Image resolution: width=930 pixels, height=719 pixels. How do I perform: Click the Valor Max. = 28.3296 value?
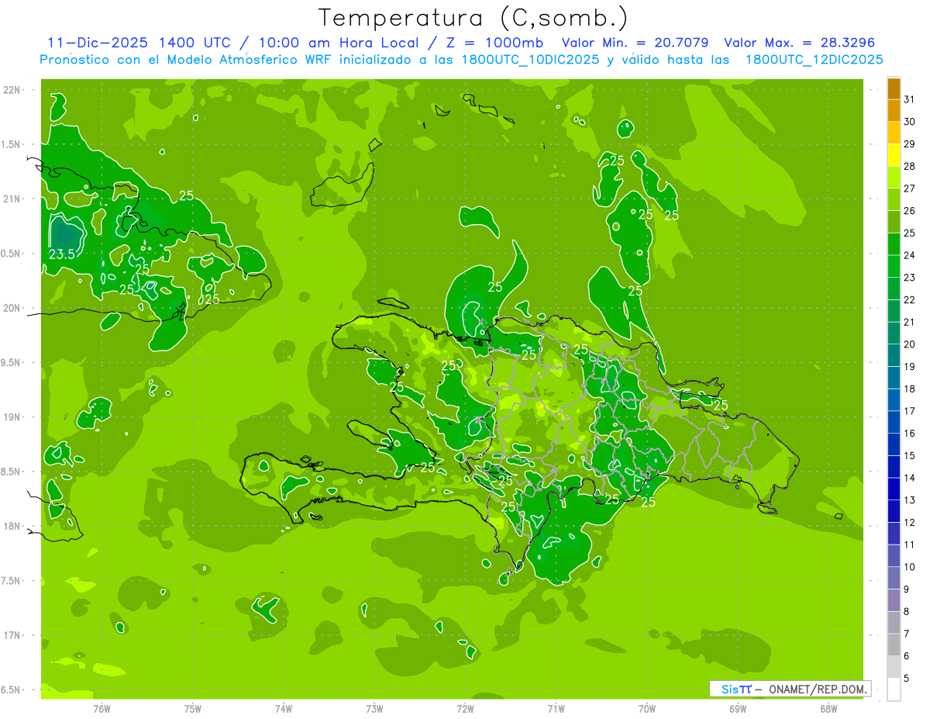point(799,43)
